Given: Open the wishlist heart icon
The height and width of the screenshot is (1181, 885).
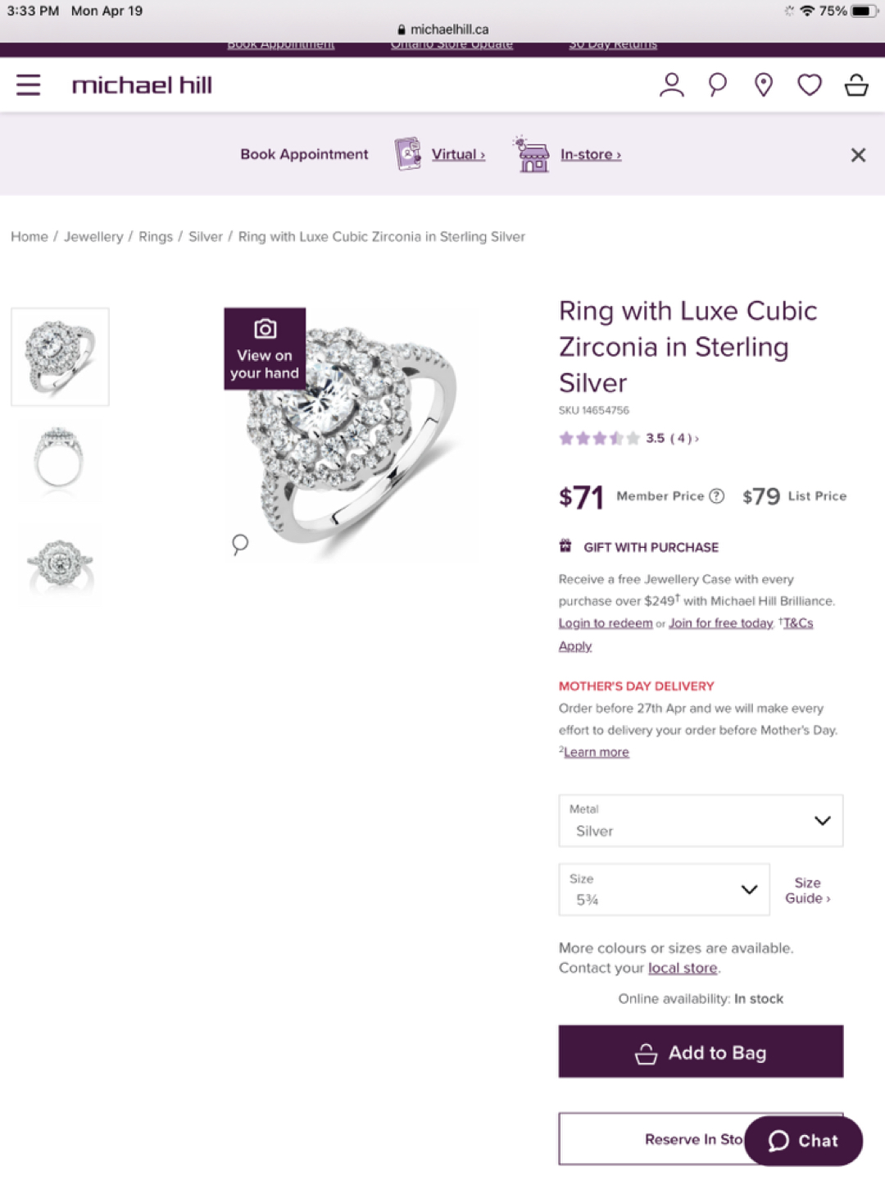Looking at the screenshot, I should click(x=810, y=84).
